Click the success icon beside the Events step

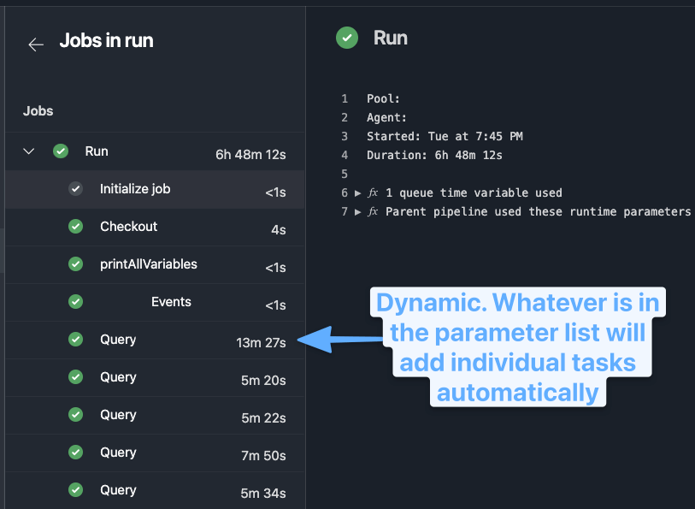pos(75,302)
